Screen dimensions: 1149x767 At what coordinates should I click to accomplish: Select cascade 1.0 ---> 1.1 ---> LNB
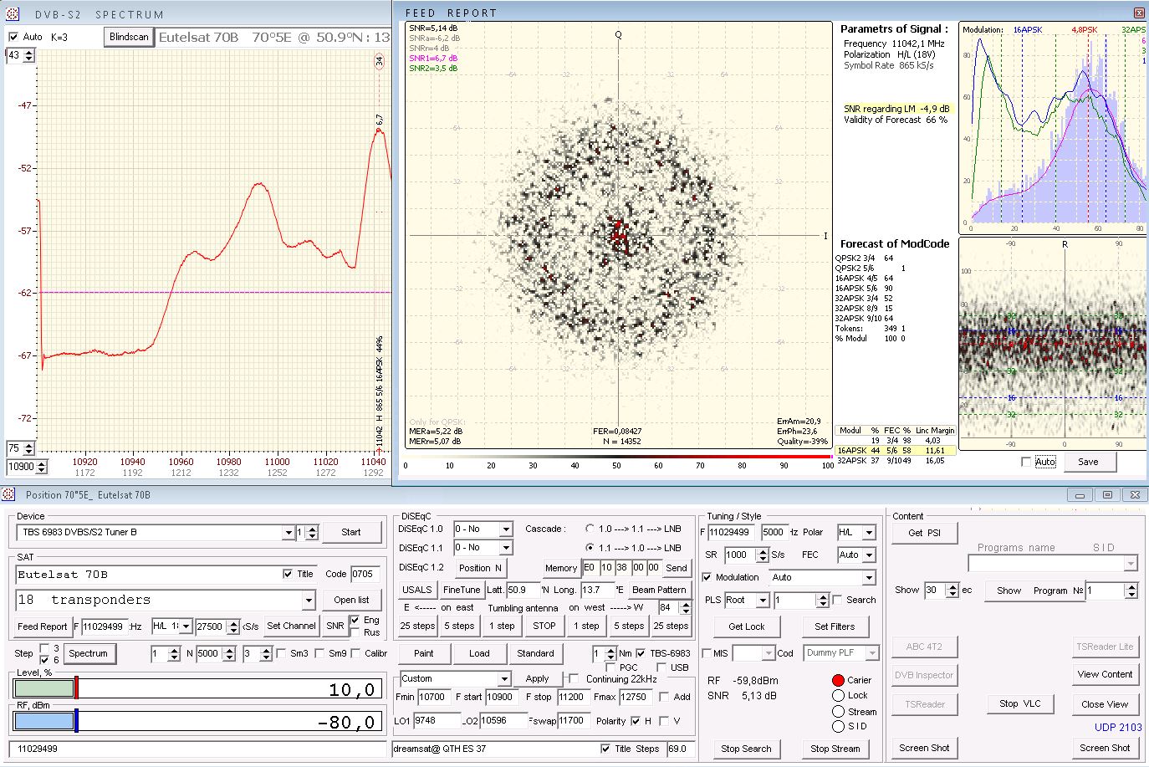(590, 529)
